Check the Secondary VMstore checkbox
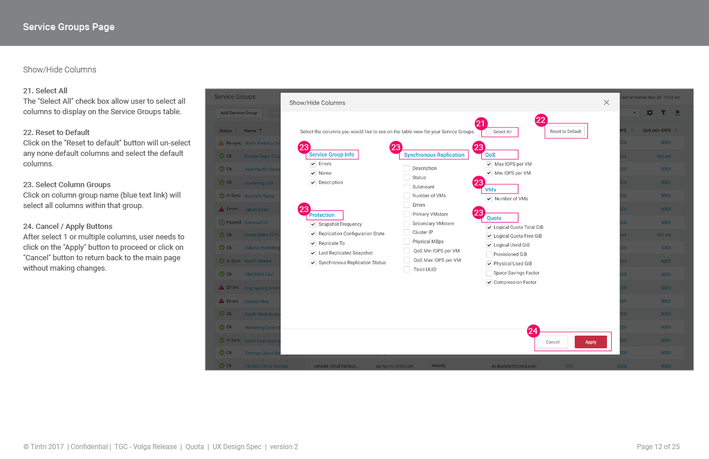This screenshot has height=459, width=709. pyautogui.click(x=407, y=223)
